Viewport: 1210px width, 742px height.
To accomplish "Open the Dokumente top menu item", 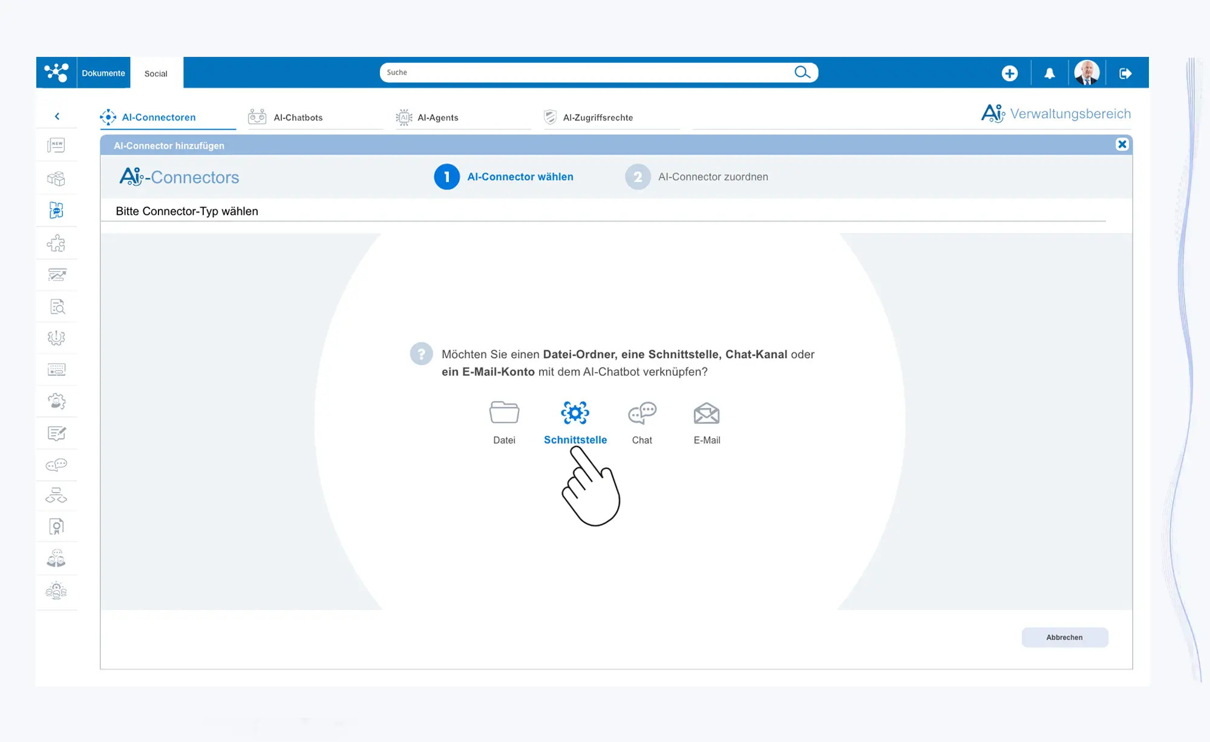I will click(x=103, y=73).
